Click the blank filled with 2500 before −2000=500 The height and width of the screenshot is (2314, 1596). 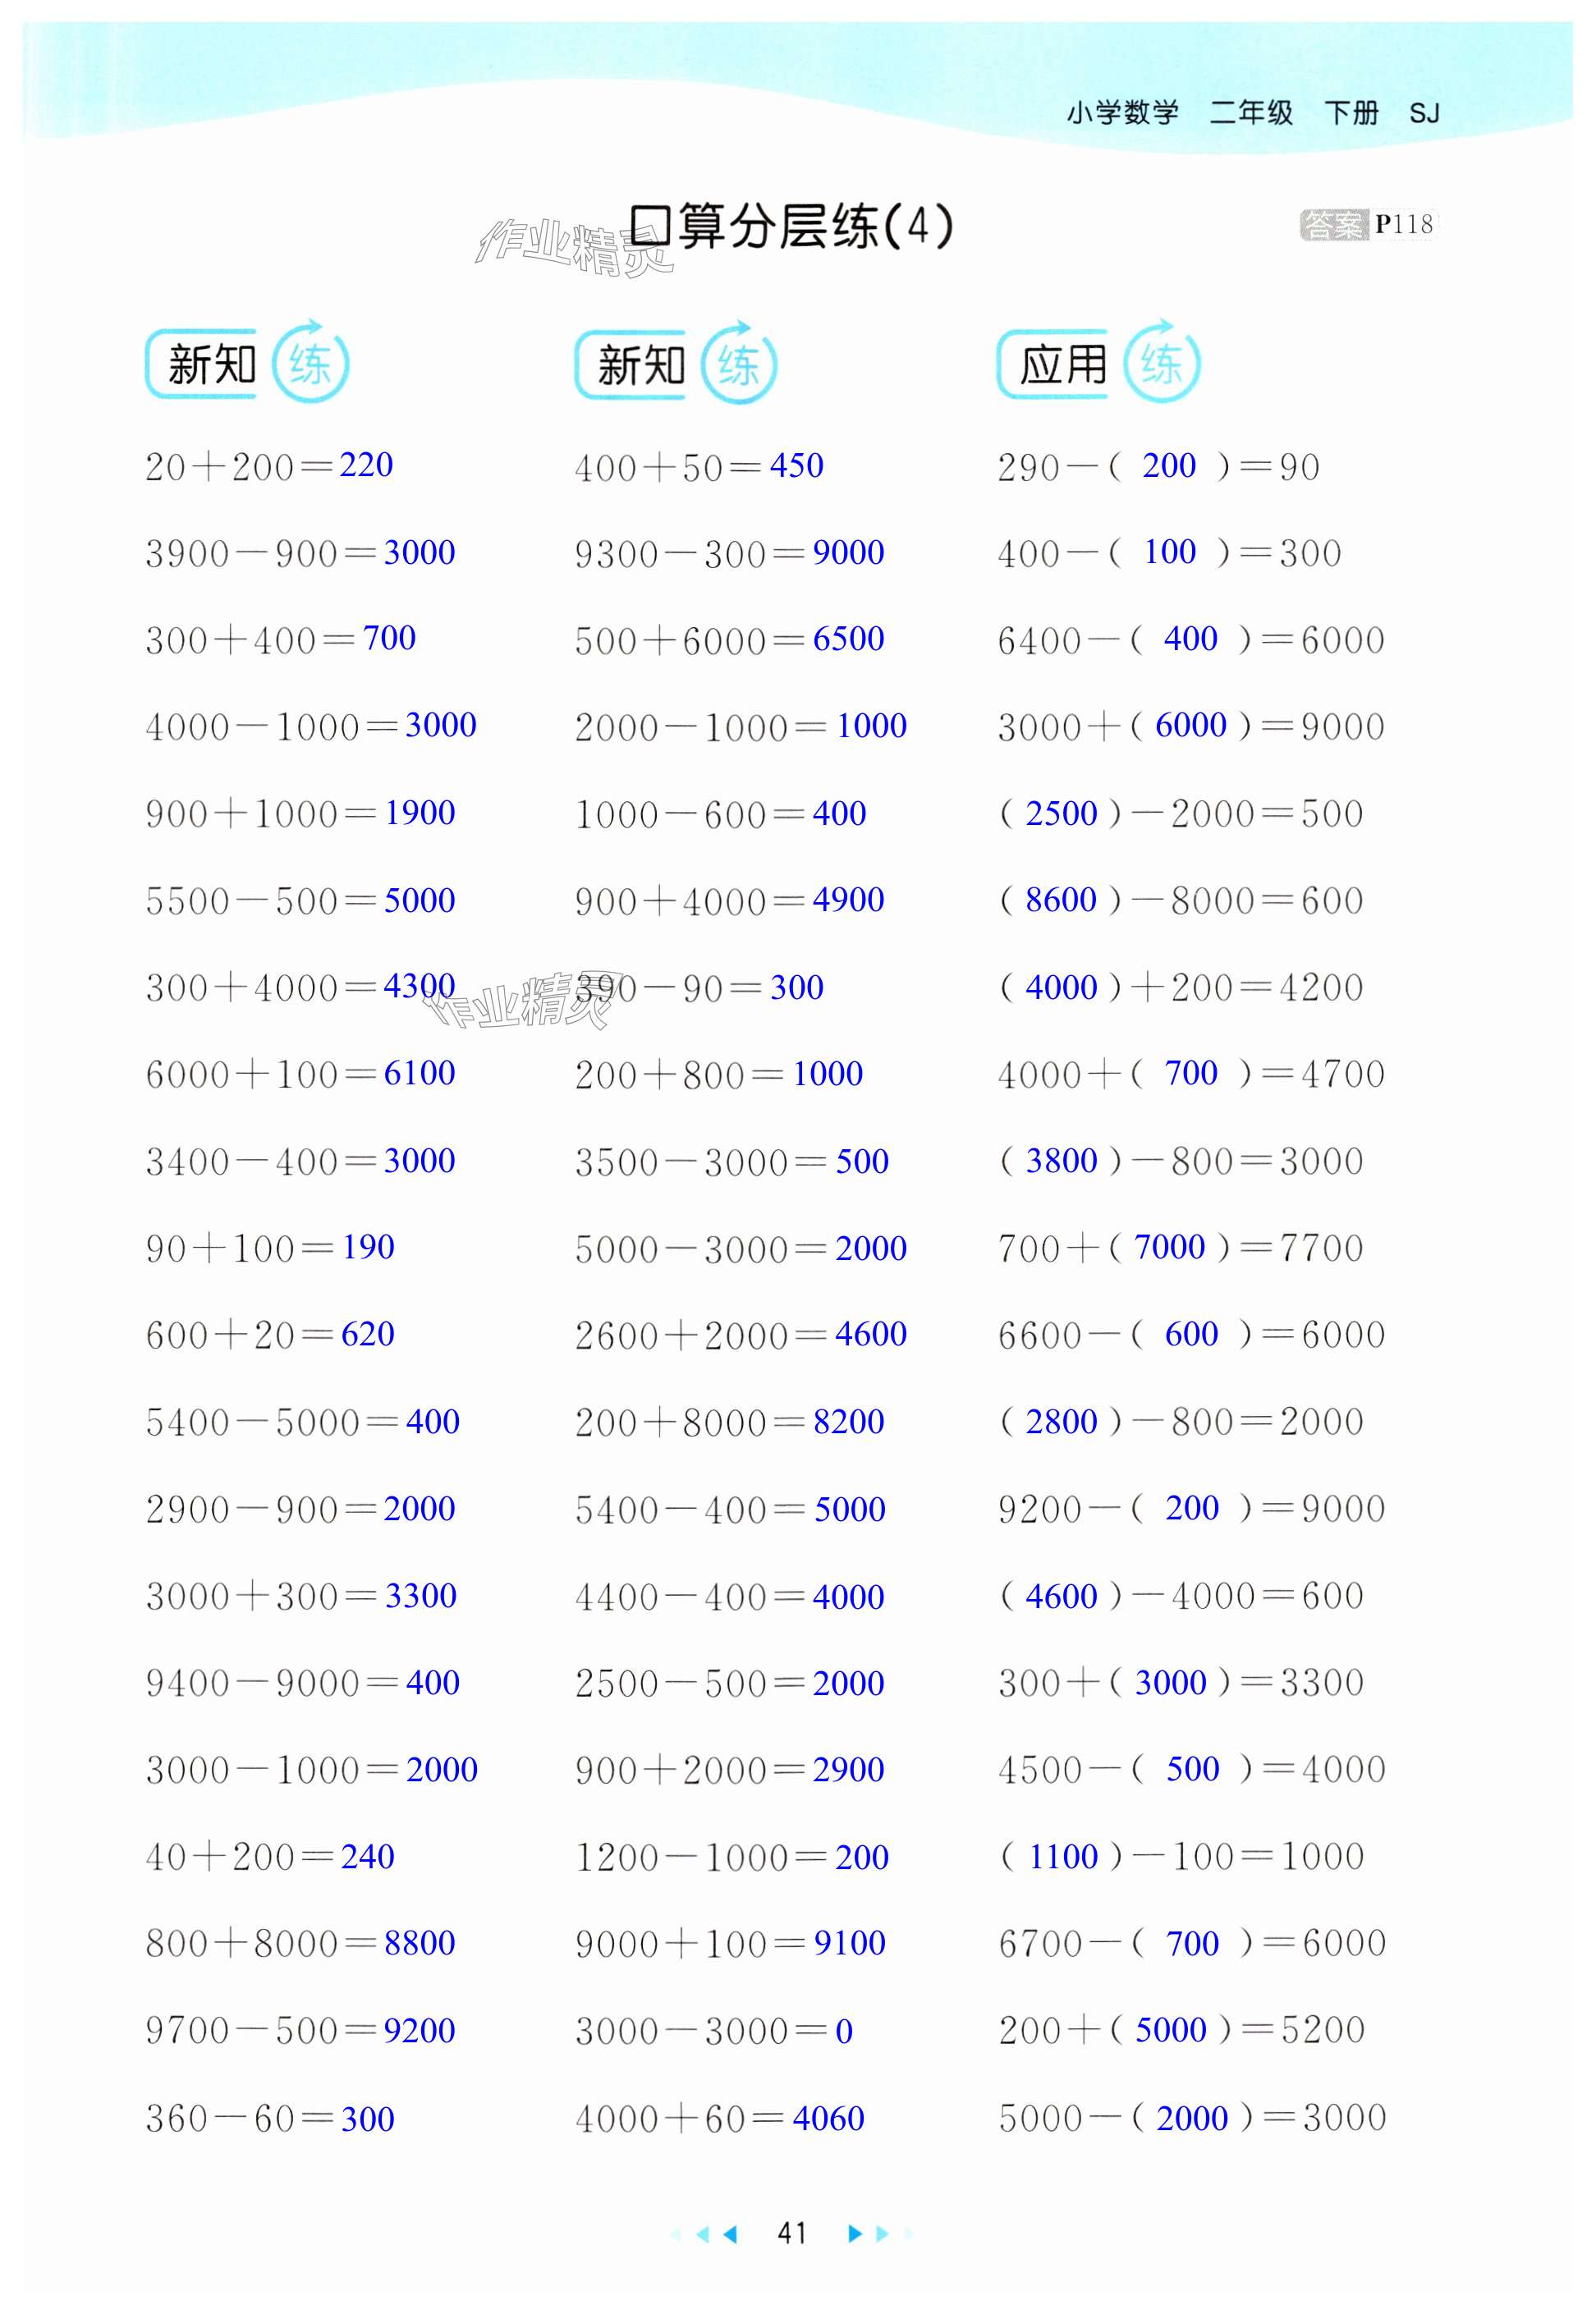tap(1061, 813)
